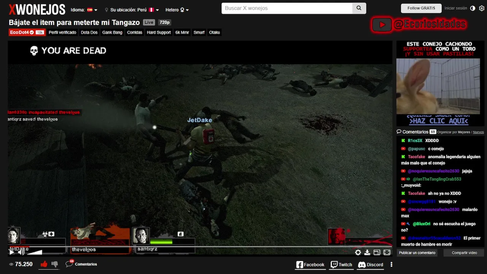
Task: Click the 6k Mmr tag
Action: coord(182,32)
